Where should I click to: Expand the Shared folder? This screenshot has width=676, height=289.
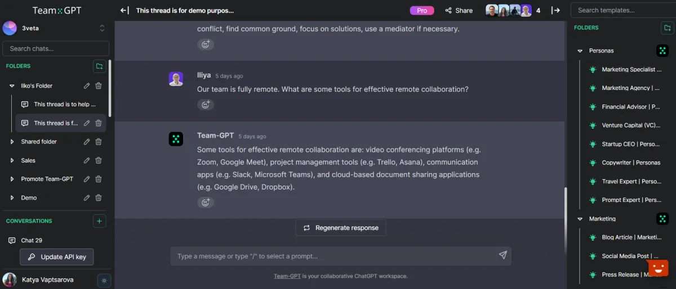point(12,142)
